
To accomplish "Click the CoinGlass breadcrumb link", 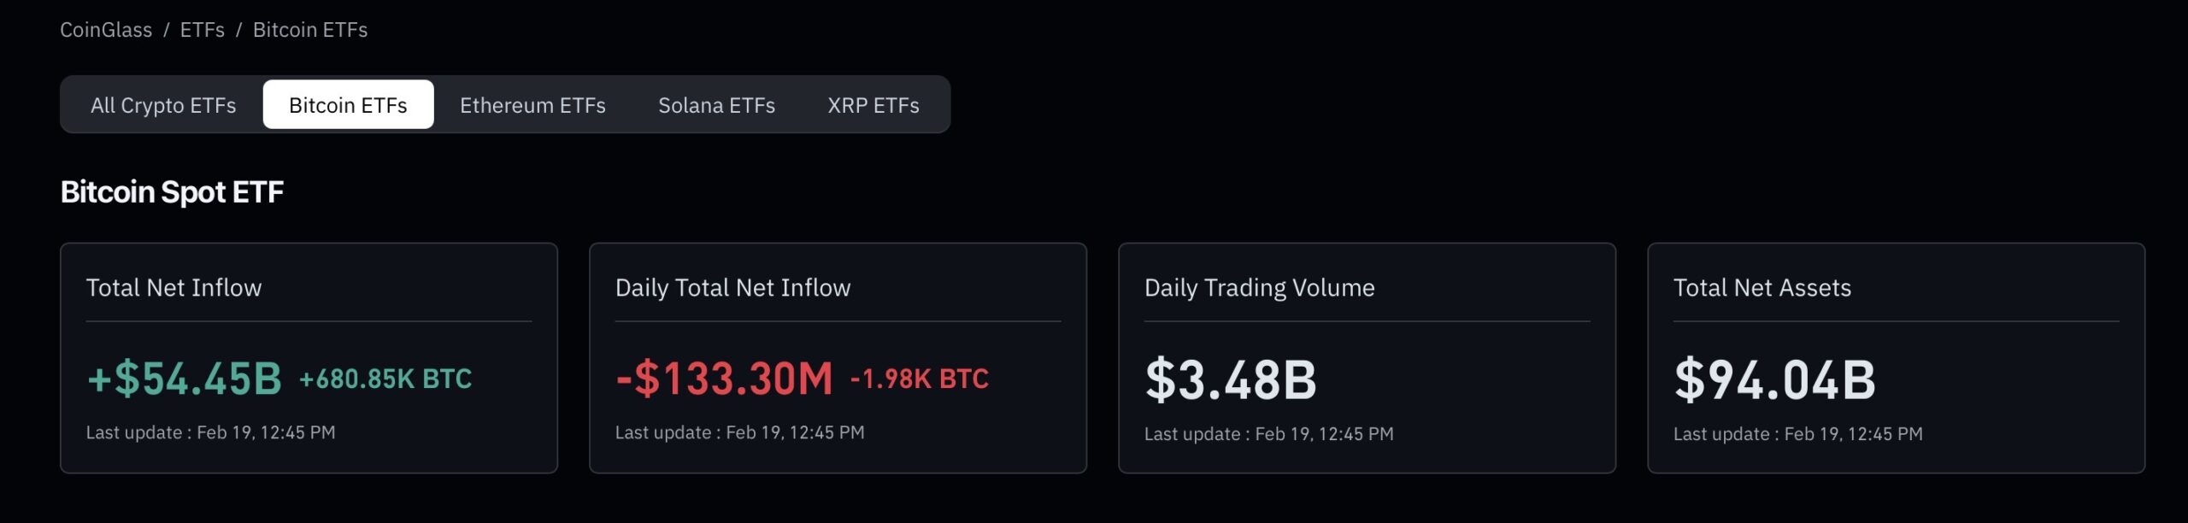I will [106, 30].
